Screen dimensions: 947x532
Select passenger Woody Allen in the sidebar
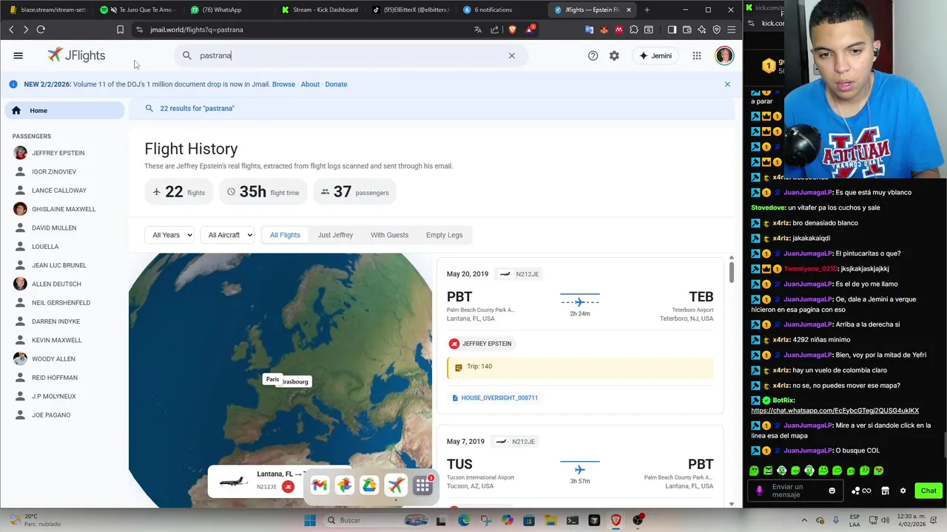(53, 359)
